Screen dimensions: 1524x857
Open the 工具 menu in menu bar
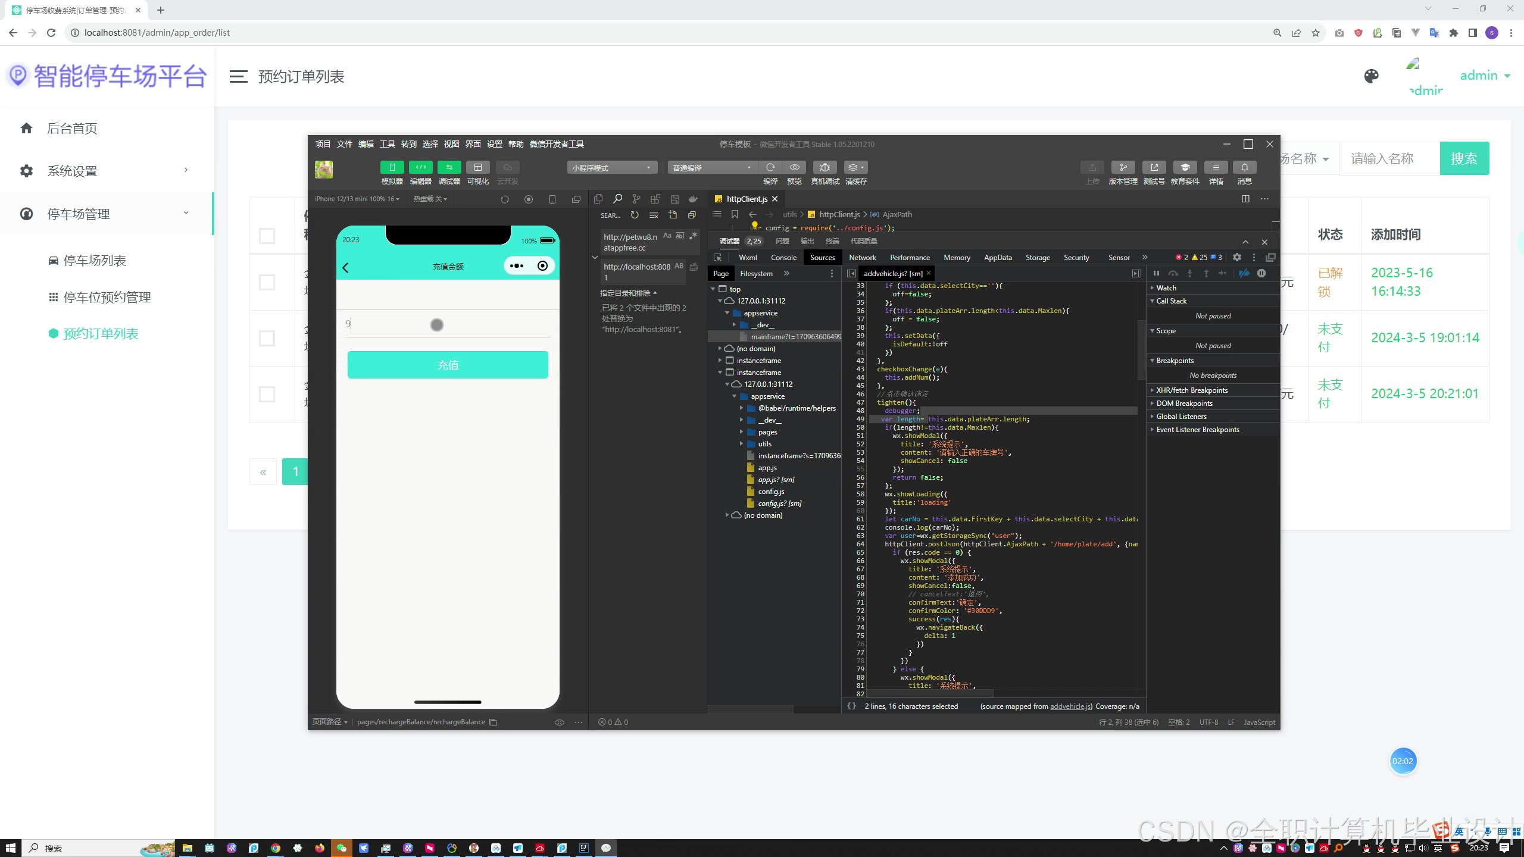click(x=387, y=144)
